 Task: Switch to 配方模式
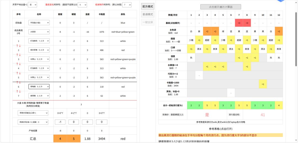point(148,7)
